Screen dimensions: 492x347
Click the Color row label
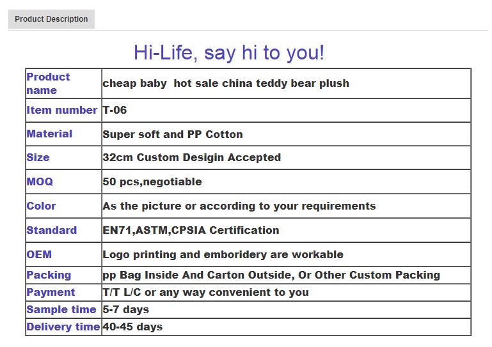click(x=41, y=206)
